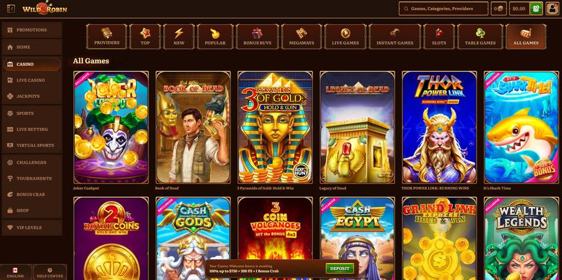Open Bonus Crab in the sidebar
The height and width of the screenshot is (280, 562).
coord(32,195)
